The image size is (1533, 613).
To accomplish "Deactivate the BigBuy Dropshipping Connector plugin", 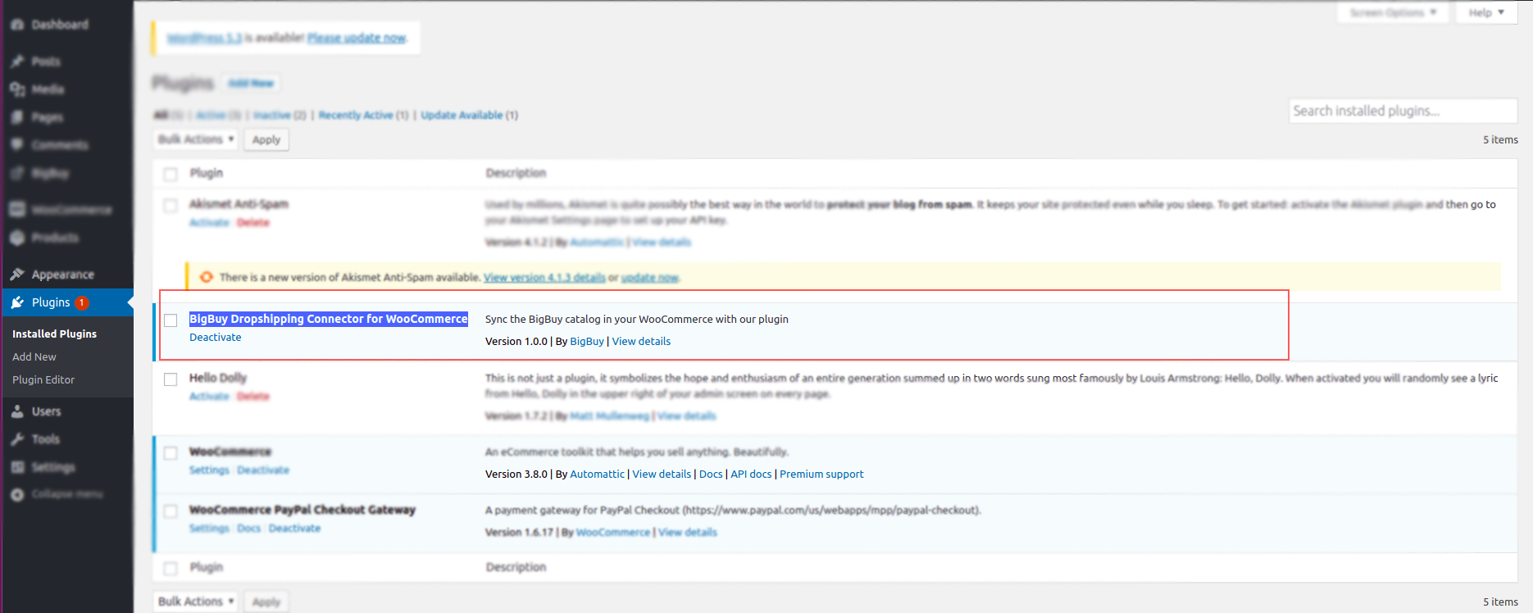I will tap(216, 337).
